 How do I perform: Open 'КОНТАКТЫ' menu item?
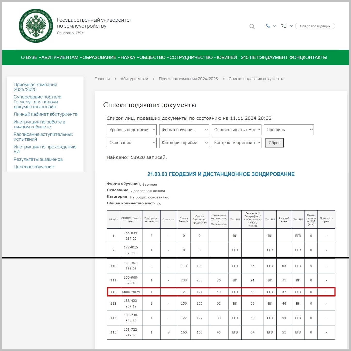tap(315, 57)
